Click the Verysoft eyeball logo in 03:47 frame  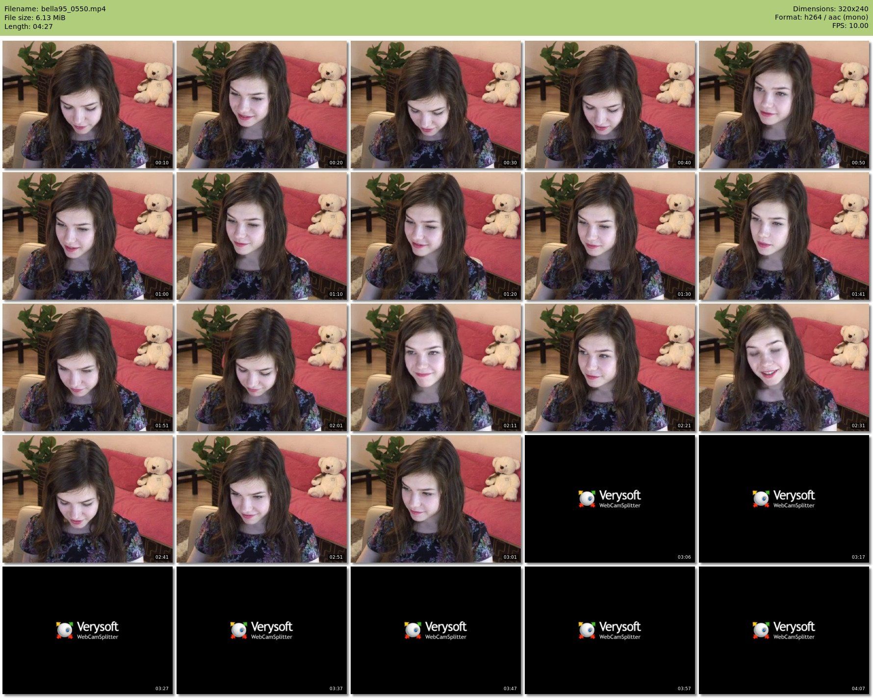[x=412, y=630]
